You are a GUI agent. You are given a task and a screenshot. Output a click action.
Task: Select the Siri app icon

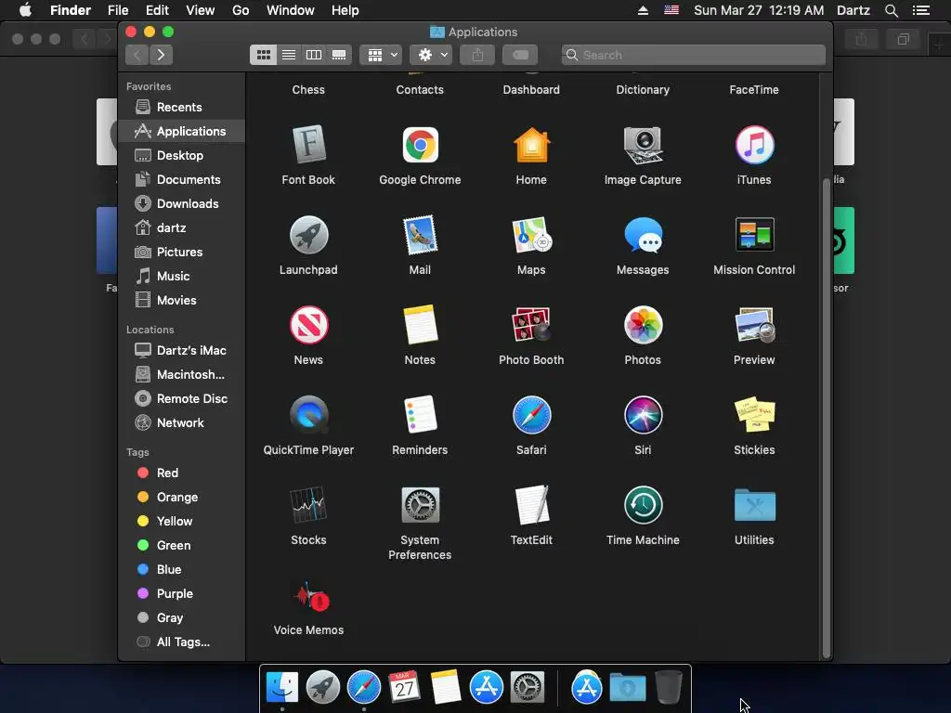pos(643,415)
